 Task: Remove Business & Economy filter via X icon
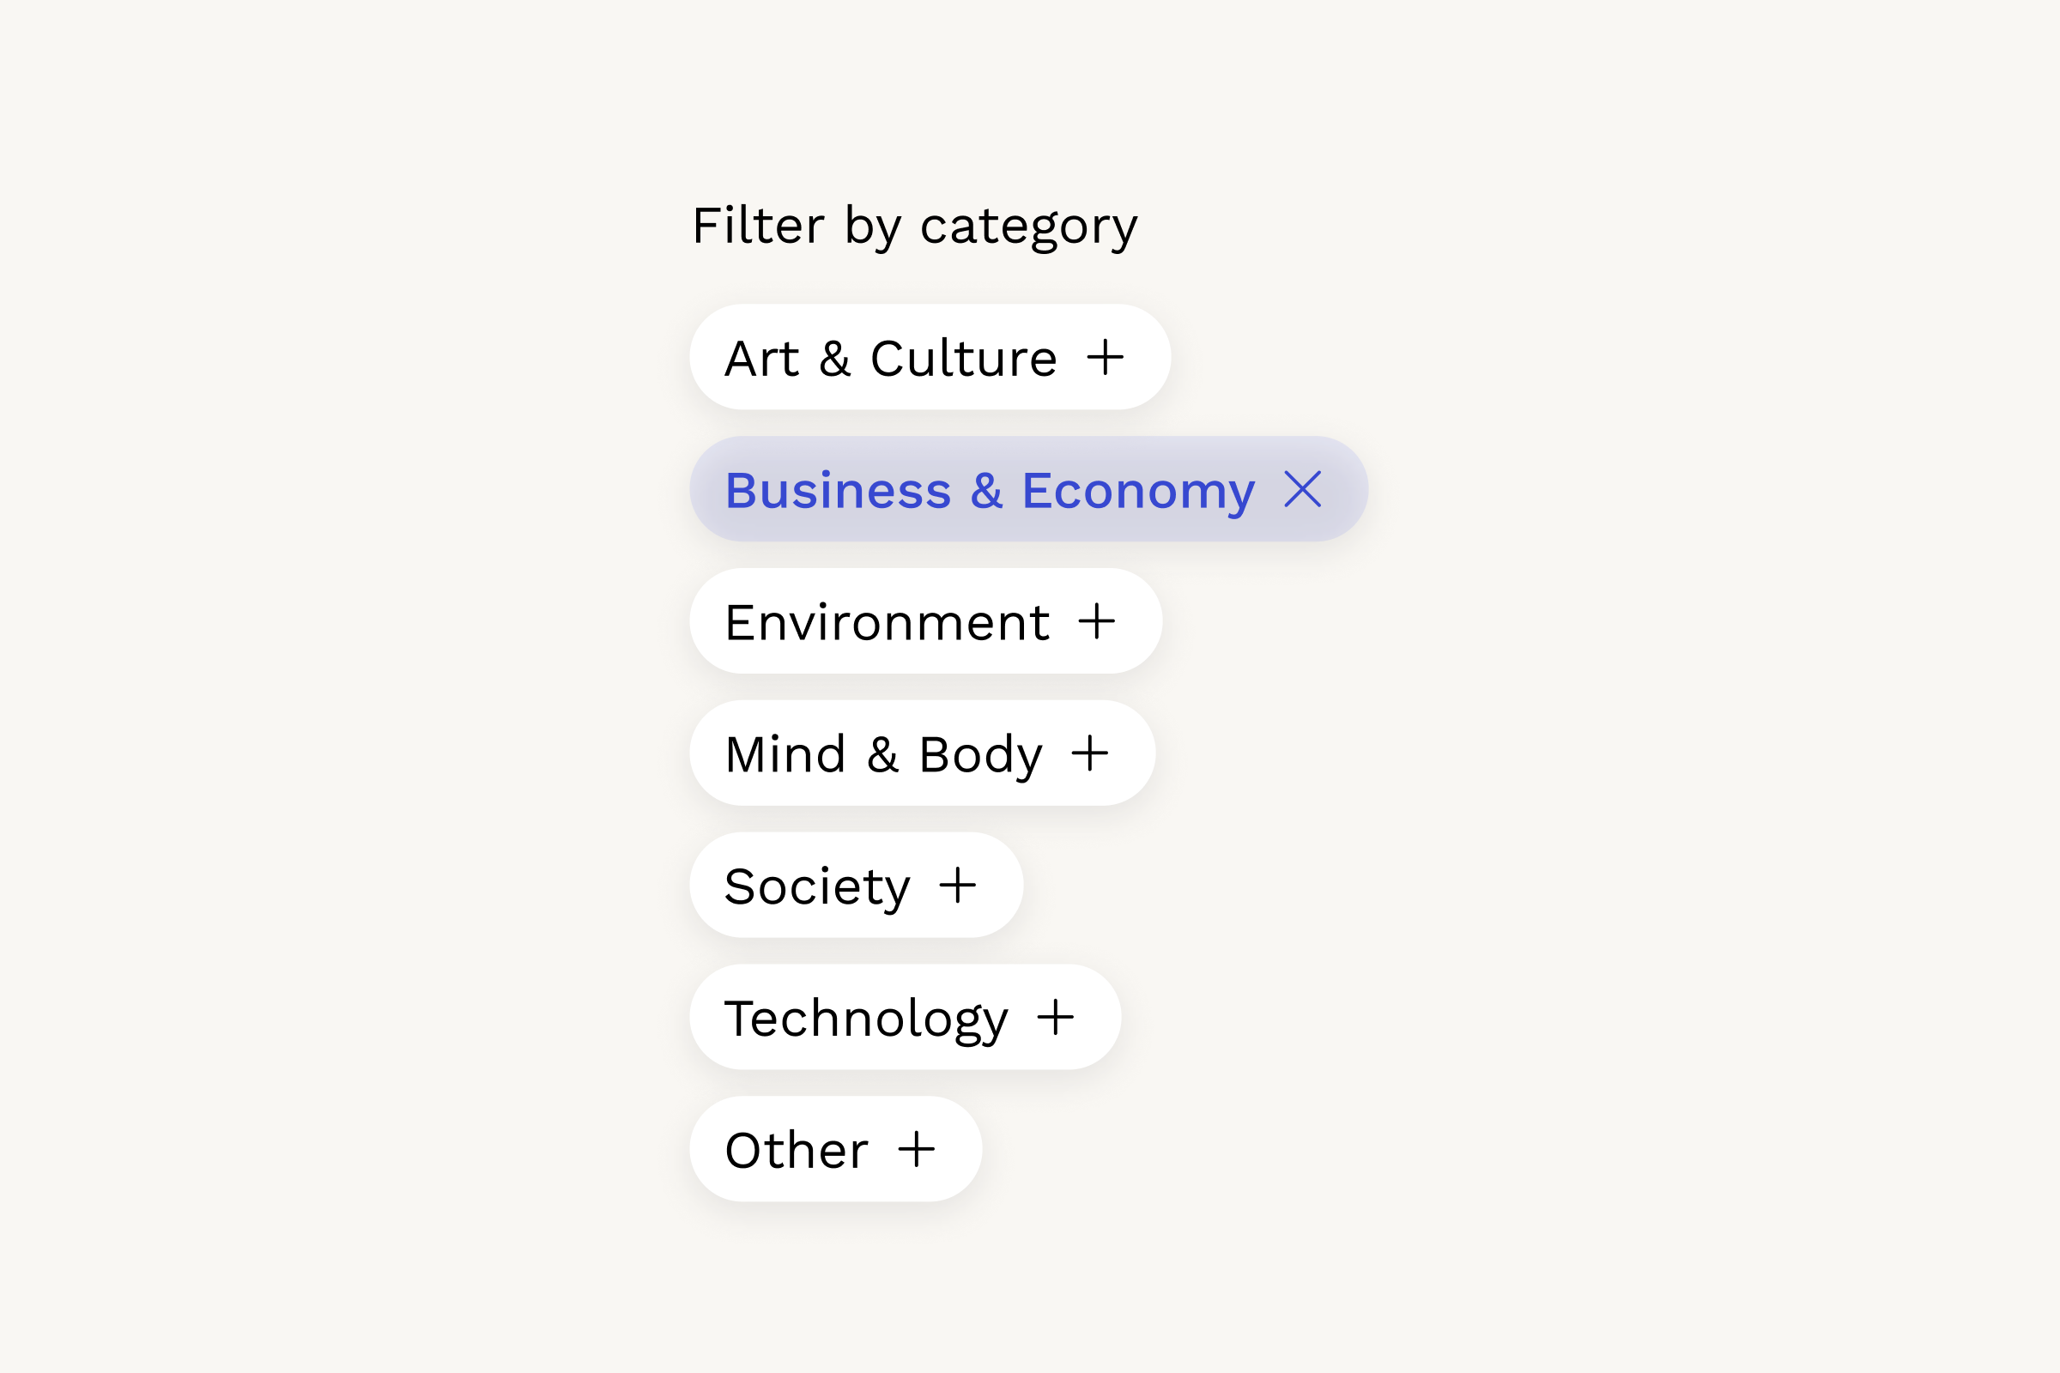click(x=1302, y=489)
